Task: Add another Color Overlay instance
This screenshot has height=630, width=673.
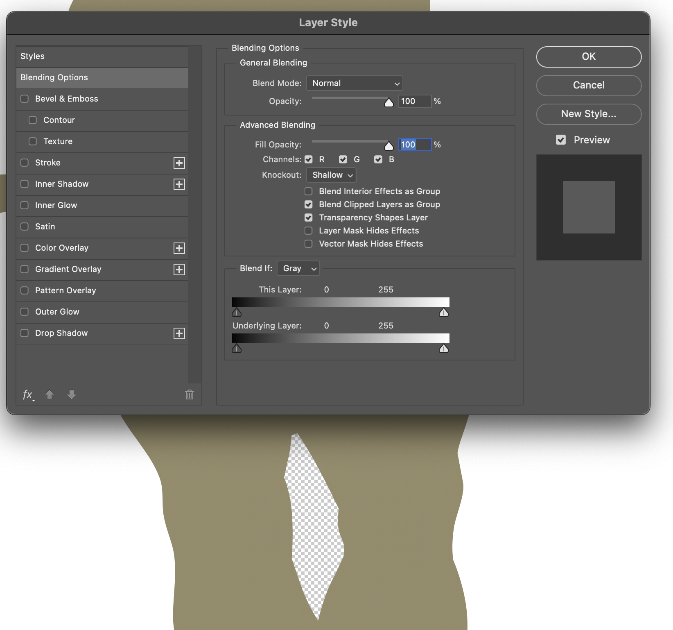Action: tap(179, 248)
